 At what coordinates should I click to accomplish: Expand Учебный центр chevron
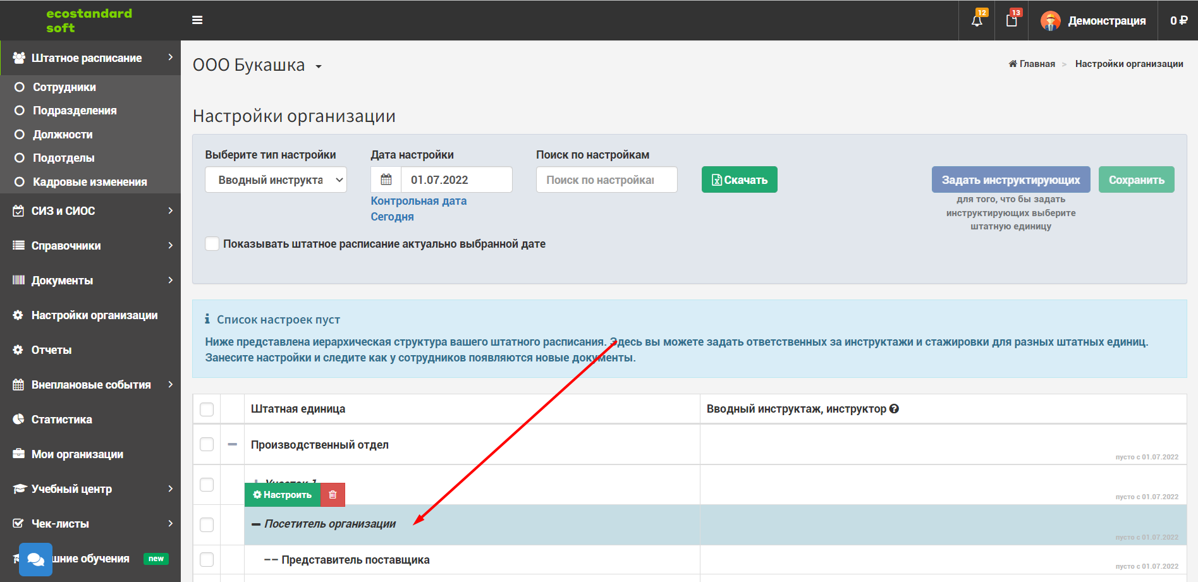coord(171,488)
